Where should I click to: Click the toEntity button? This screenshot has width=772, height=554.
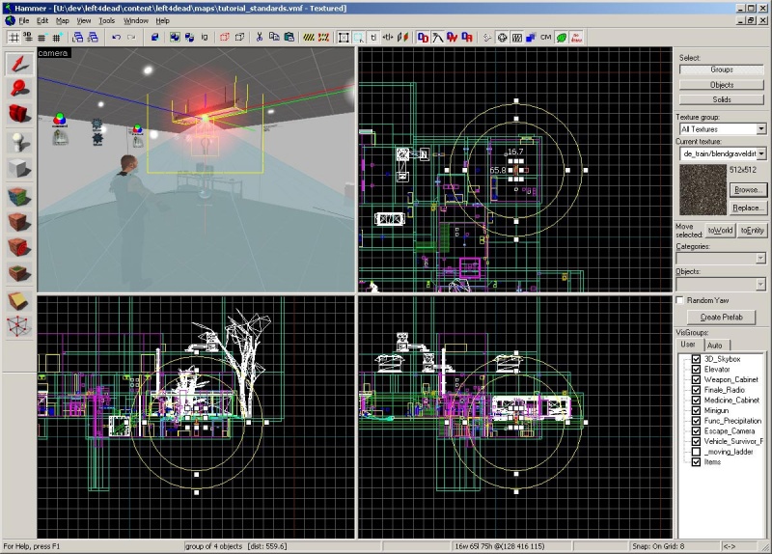pos(752,230)
